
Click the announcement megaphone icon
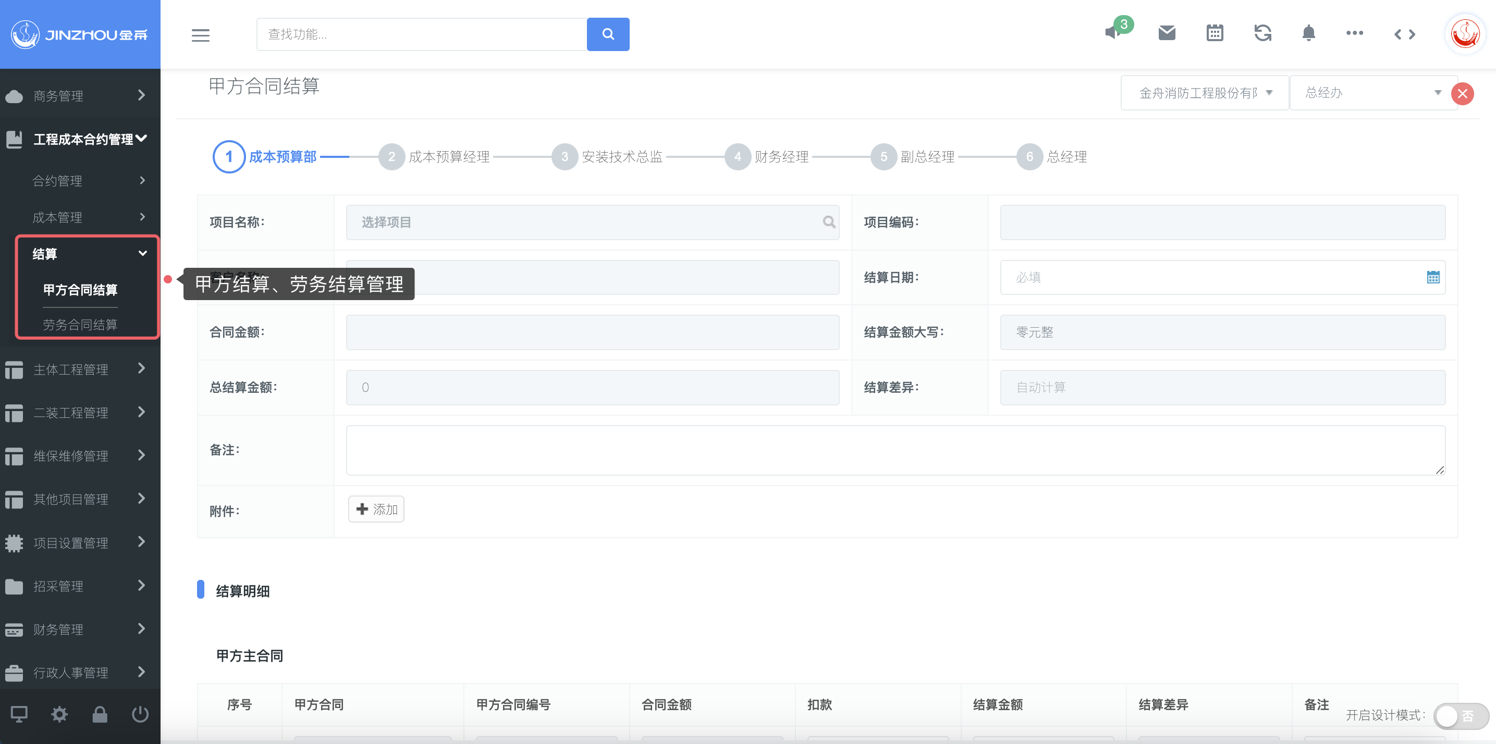coord(1113,33)
